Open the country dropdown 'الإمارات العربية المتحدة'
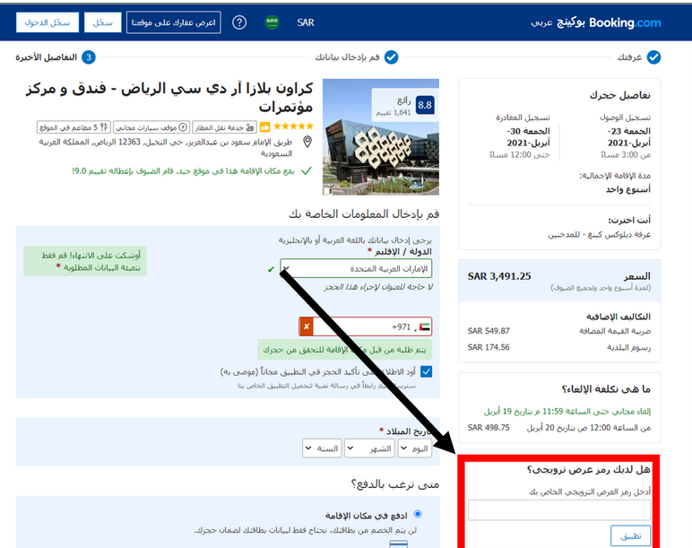 356,268
